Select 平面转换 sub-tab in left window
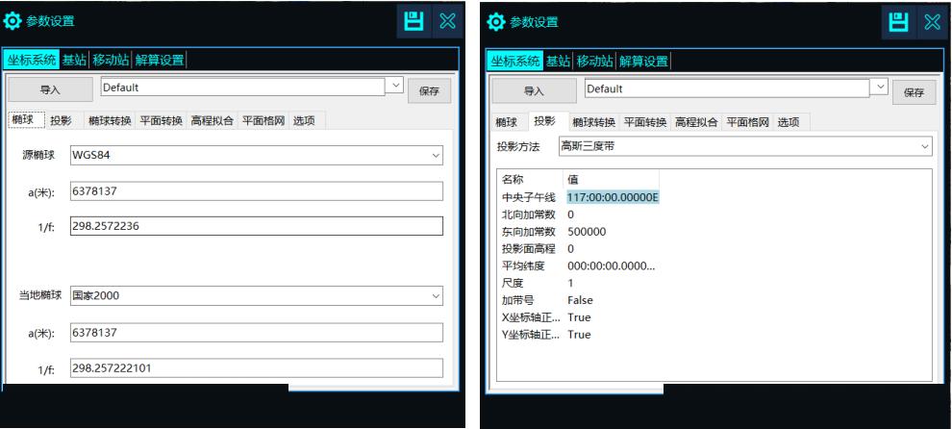The image size is (952, 429). (161, 121)
